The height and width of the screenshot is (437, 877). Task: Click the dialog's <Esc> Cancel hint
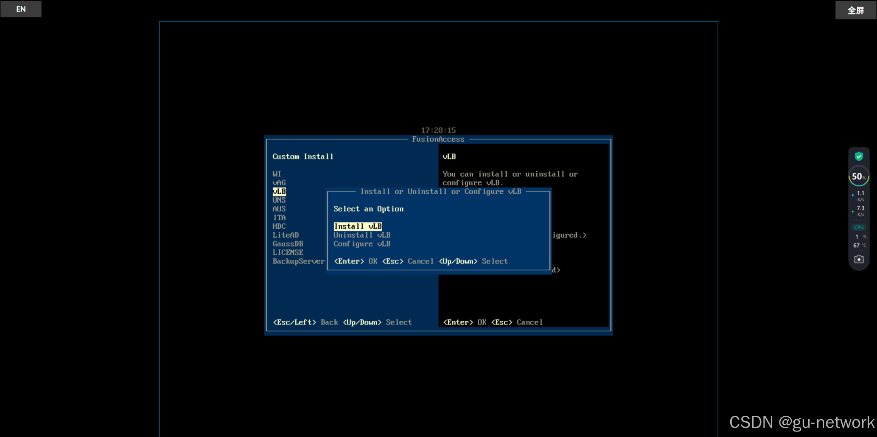[x=408, y=261]
